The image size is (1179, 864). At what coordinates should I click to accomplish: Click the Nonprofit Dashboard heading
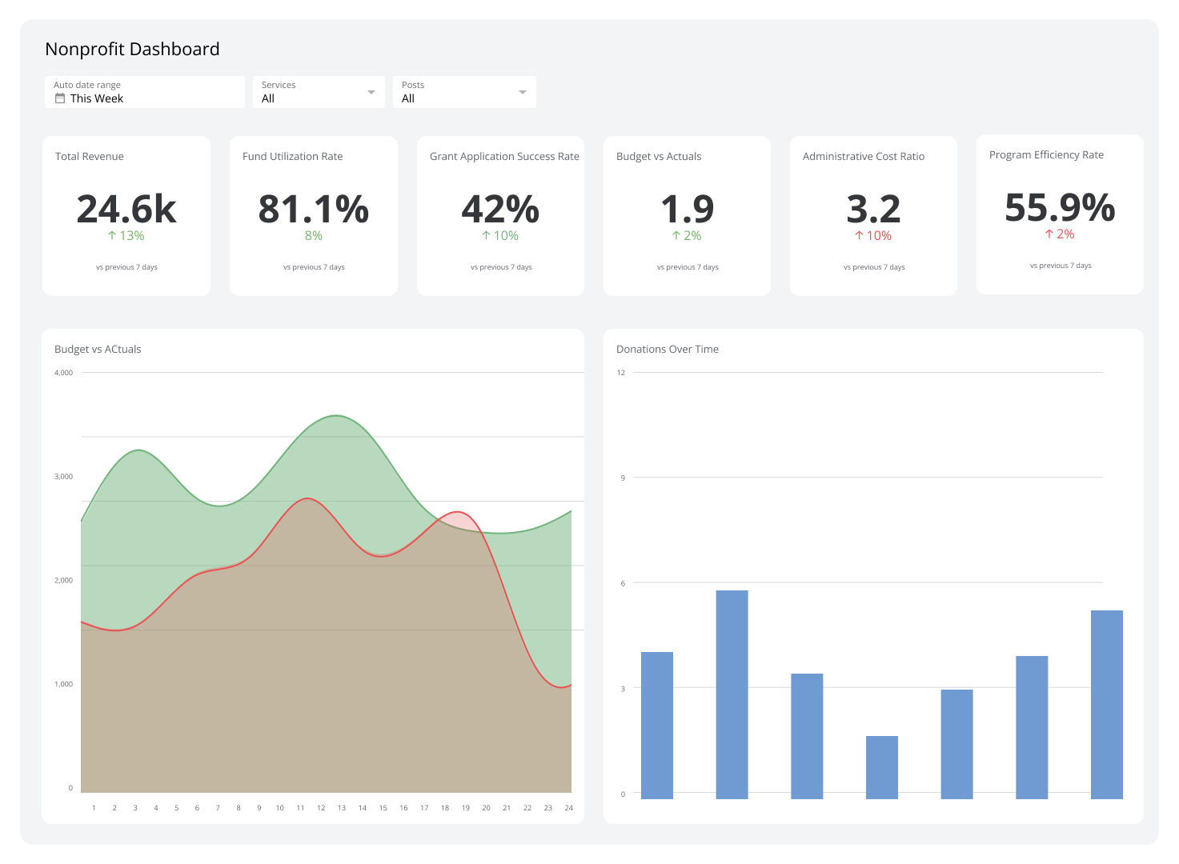tap(132, 49)
